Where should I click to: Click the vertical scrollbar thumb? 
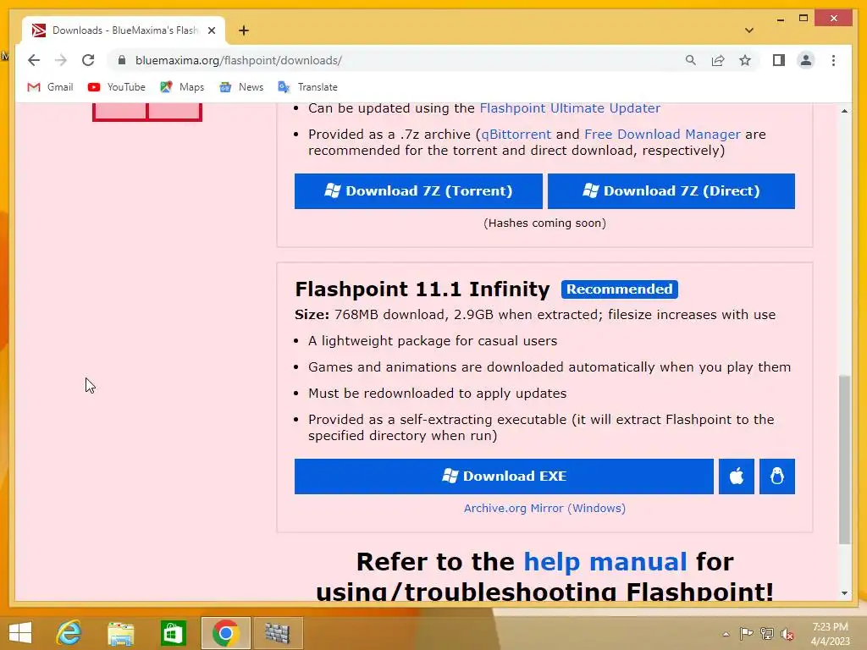[844, 460]
